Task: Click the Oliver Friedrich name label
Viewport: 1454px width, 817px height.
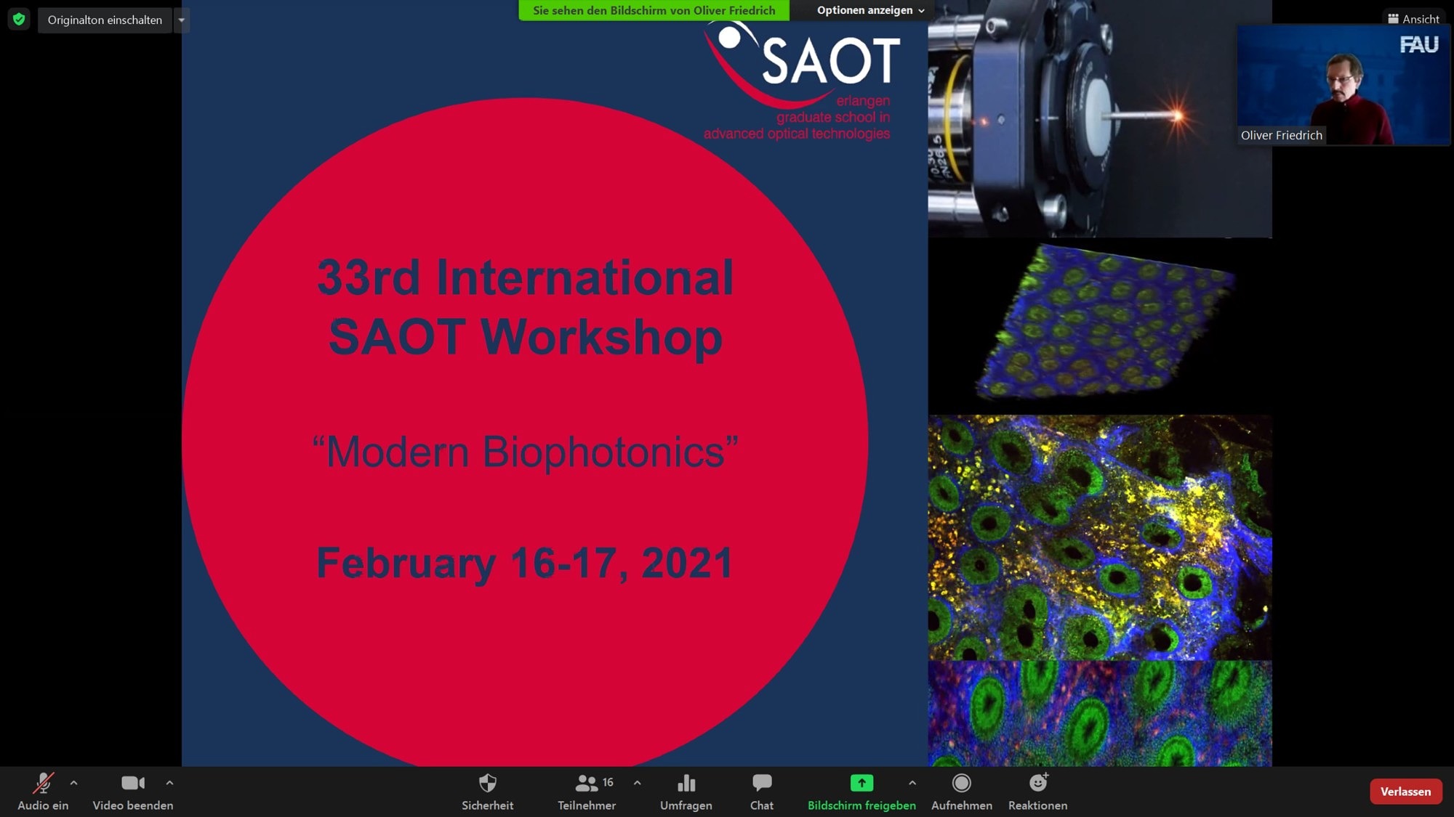Action: [x=1281, y=135]
